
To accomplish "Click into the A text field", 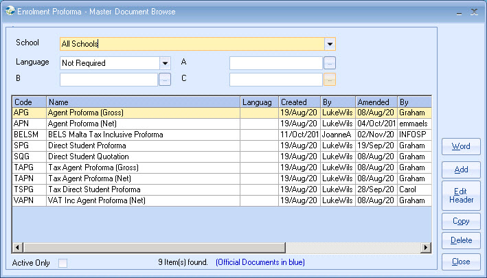I will point(275,63).
